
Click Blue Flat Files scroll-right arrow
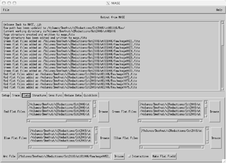pos(91,147)
